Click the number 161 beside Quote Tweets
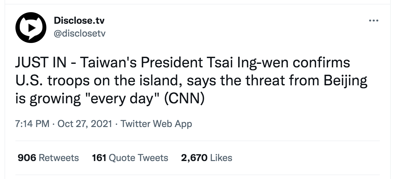The image size is (394, 179). click(x=99, y=158)
